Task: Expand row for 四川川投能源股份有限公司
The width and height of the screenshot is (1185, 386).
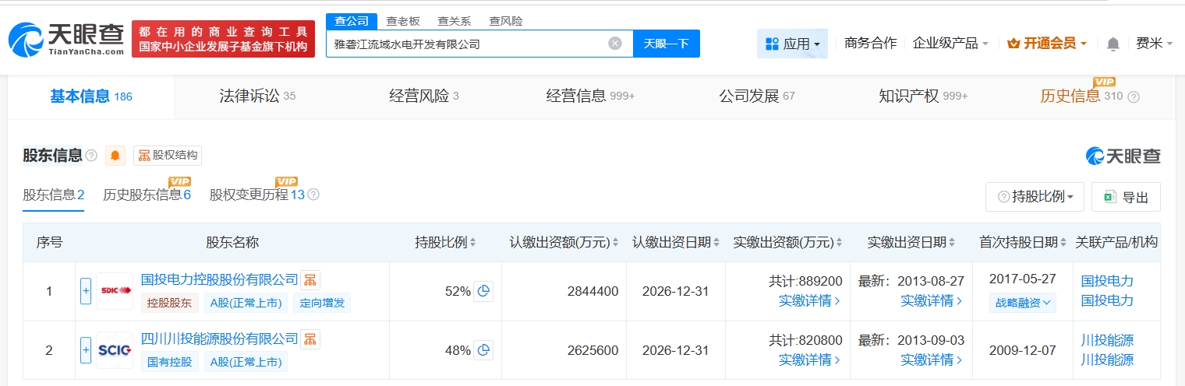Action: click(x=87, y=350)
